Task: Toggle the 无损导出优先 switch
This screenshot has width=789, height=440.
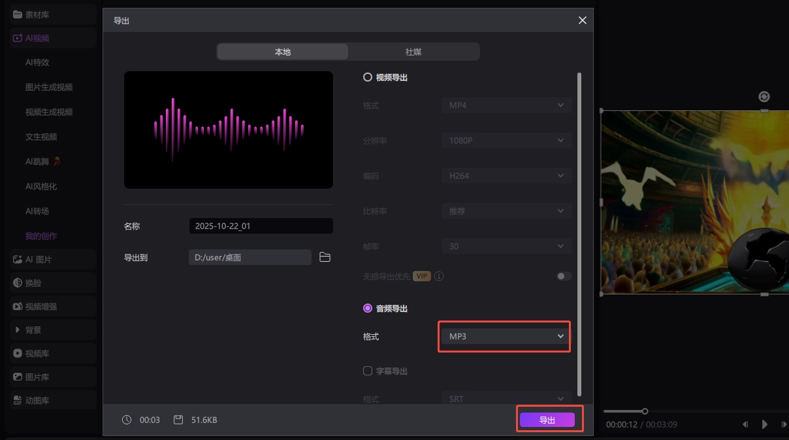Action: (x=564, y=276)
